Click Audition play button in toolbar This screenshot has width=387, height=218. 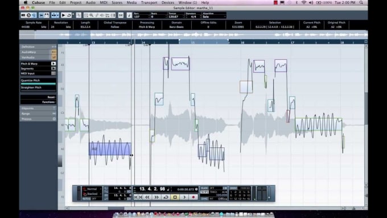click(x=63, y=15)
